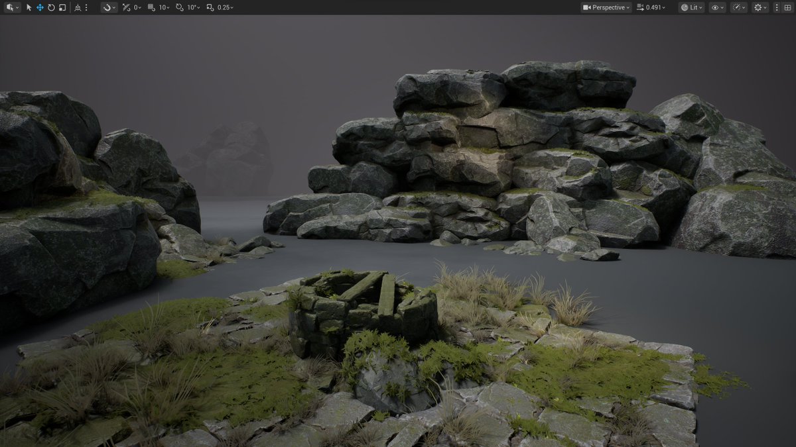Open the editor modes selection dropdown

click(x=13, y=7)
